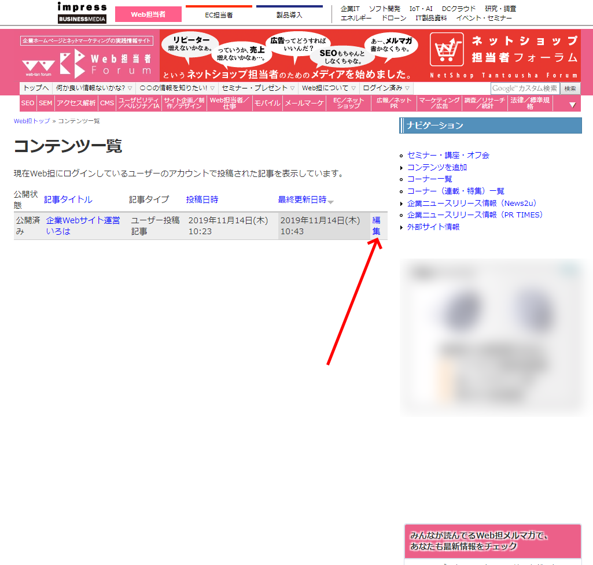Open the メールマーケ category
The image size is (593, 565).
(x=304, y=103)
